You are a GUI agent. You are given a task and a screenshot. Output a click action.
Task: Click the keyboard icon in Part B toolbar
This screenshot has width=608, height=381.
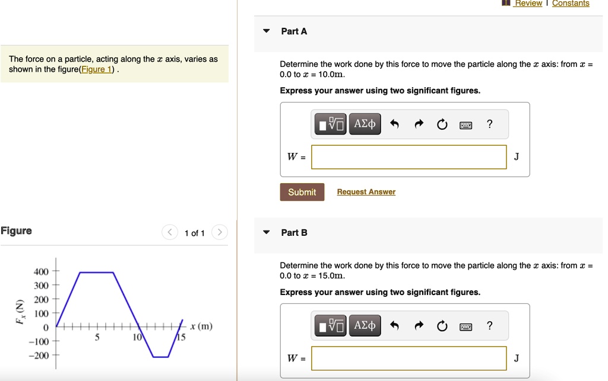[x=465, y=326]
